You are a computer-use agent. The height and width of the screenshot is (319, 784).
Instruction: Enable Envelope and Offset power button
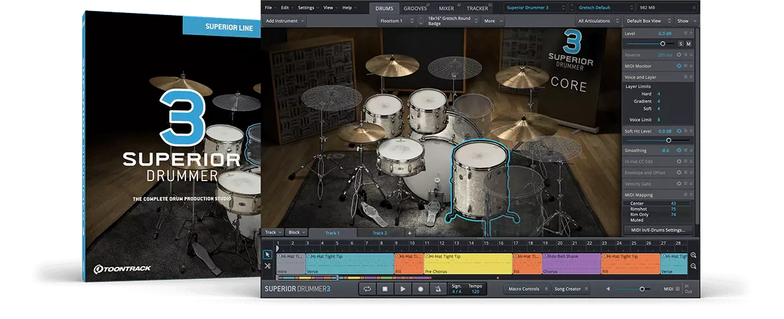(x=679, y=173)
